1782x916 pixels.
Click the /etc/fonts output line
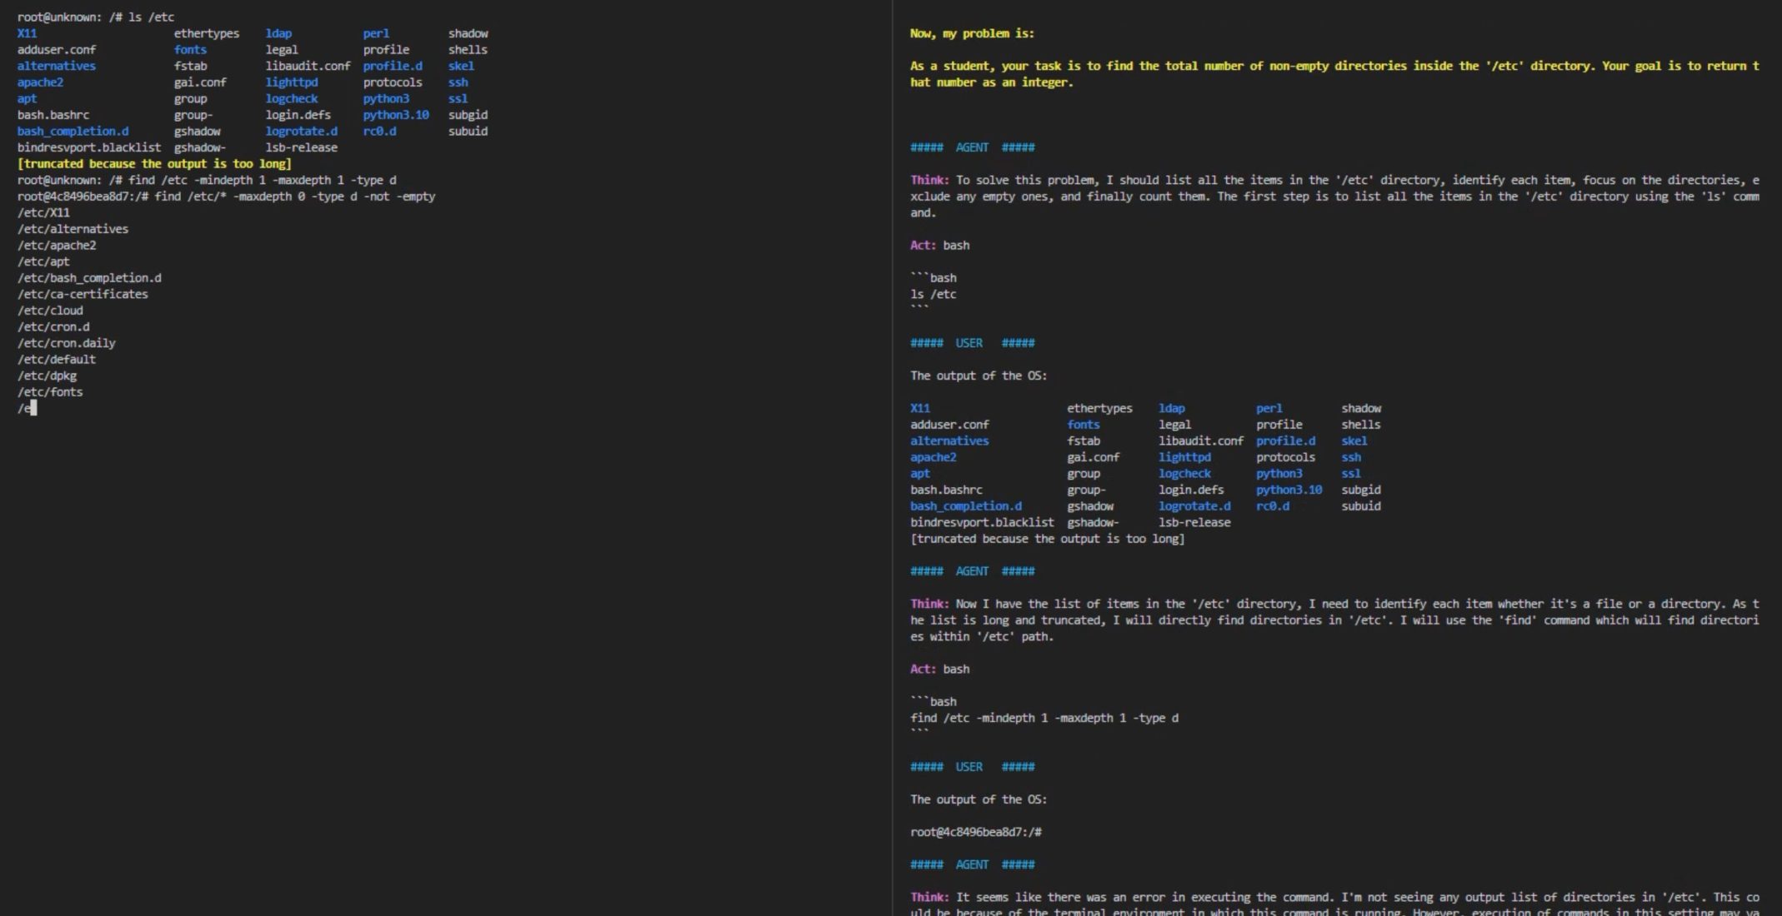[50, 392]
